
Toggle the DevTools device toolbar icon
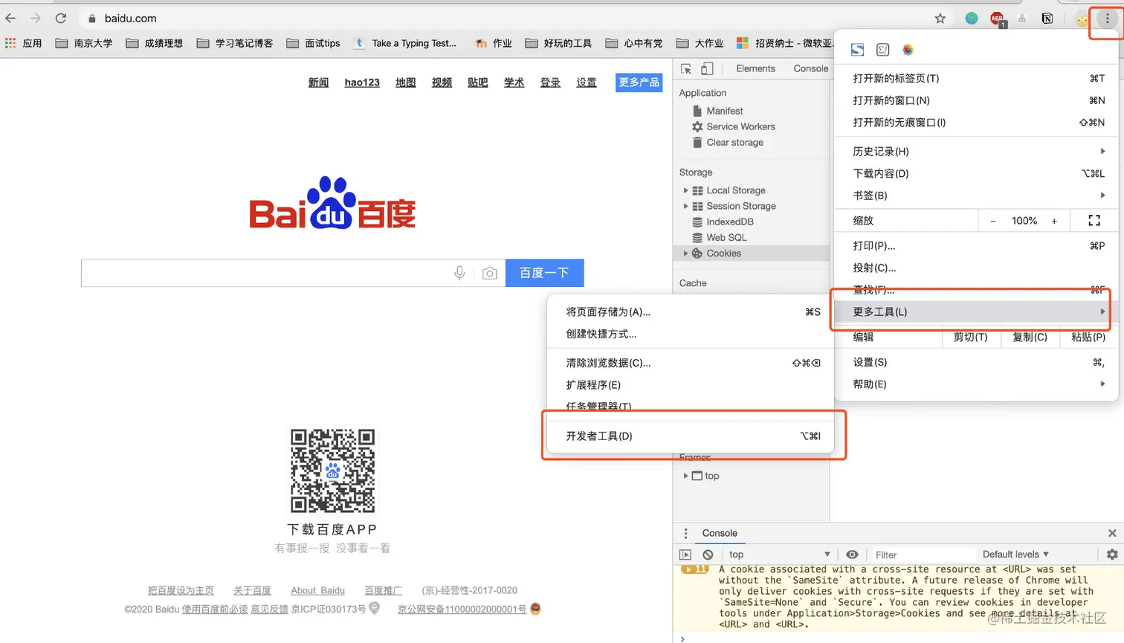[707, 68]
